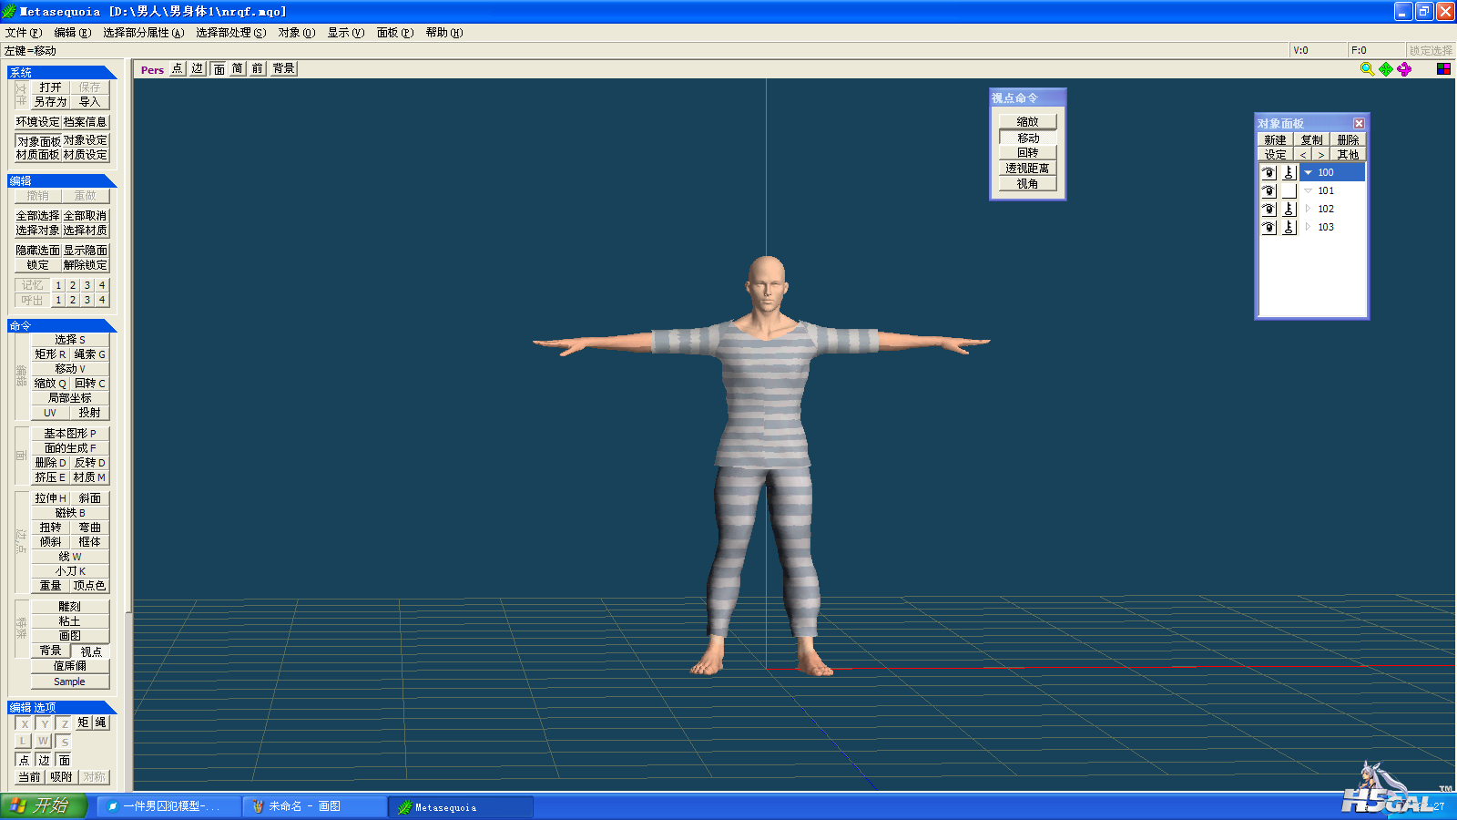1457x820 pixels.
Task: Hide object 102 with its eye icon
Action: [1269, 209]
